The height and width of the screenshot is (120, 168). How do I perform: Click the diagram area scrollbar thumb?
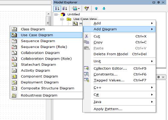click(x=48, y=21)
